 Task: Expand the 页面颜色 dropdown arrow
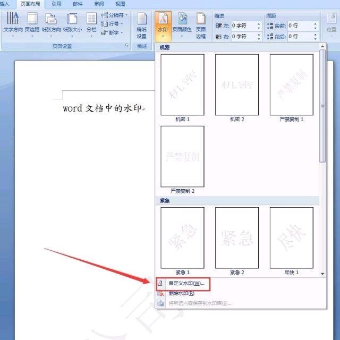pyautogui.click(x=182, y=36)
